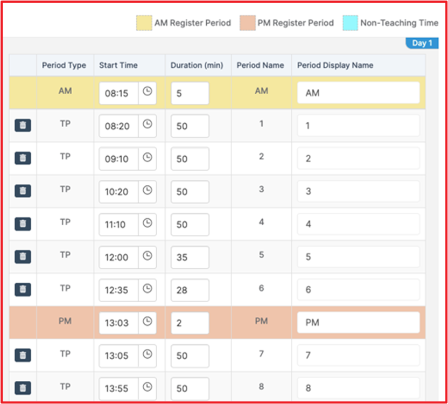Edit duration field for period 2
The width and height of the screenshot is (448, 404).
pos(190,159)
